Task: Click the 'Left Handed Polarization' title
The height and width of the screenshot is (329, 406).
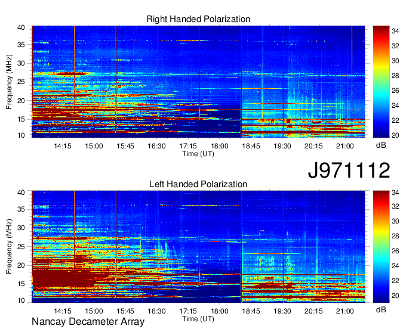Action: (x=198, y=184)
